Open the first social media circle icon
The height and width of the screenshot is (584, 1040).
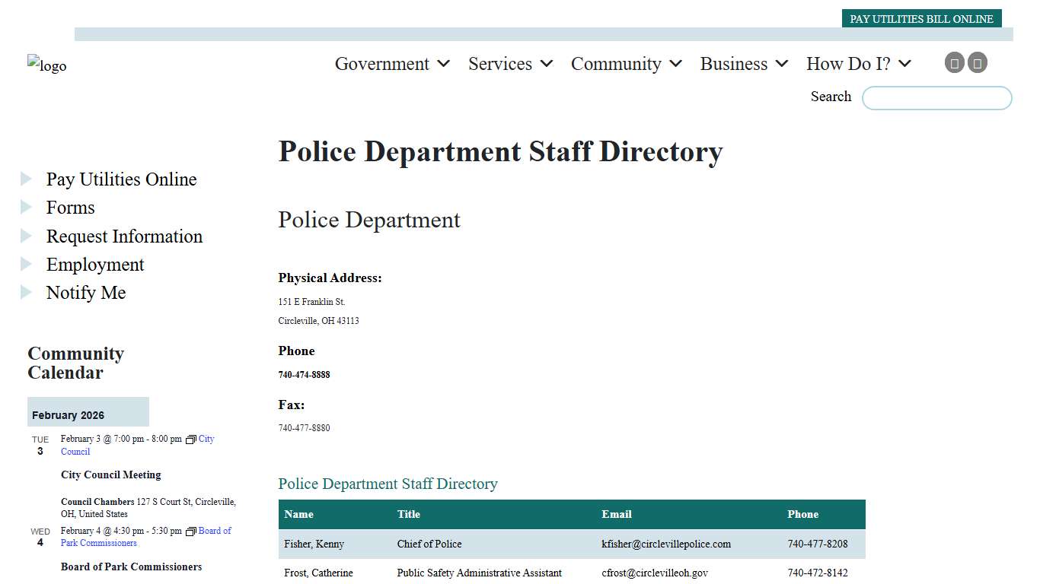tap(955, 62)
